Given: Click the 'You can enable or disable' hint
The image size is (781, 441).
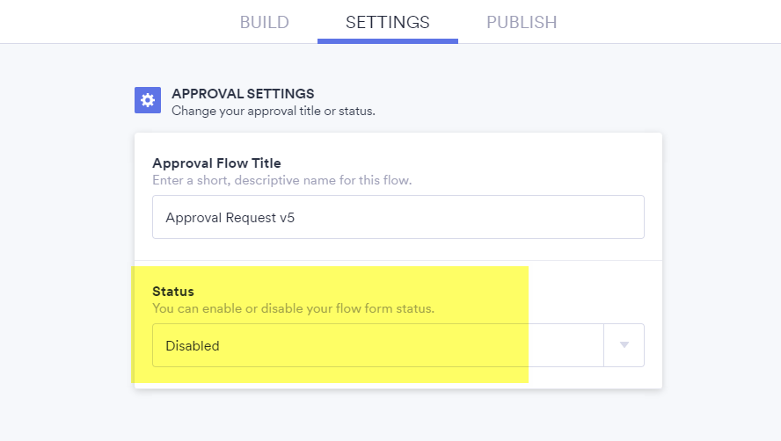Looking at the screenshot, I should click(x=293, y=308).
